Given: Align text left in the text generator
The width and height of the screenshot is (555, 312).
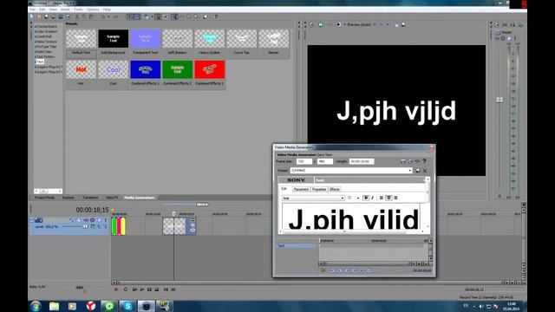Looking at the screenshot, I should [382, 198].
